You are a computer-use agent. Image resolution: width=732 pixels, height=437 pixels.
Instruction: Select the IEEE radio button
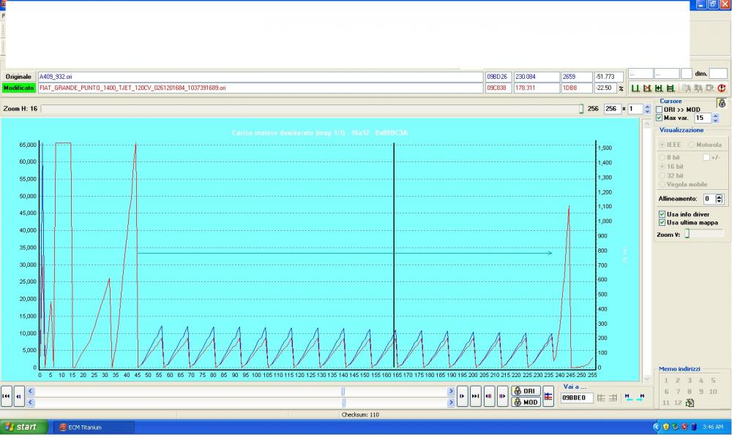(662, 145)
